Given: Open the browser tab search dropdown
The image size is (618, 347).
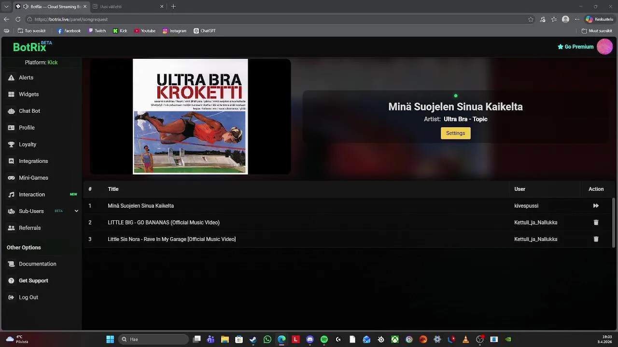Looking at the screenshot, I should click(6, 7).
